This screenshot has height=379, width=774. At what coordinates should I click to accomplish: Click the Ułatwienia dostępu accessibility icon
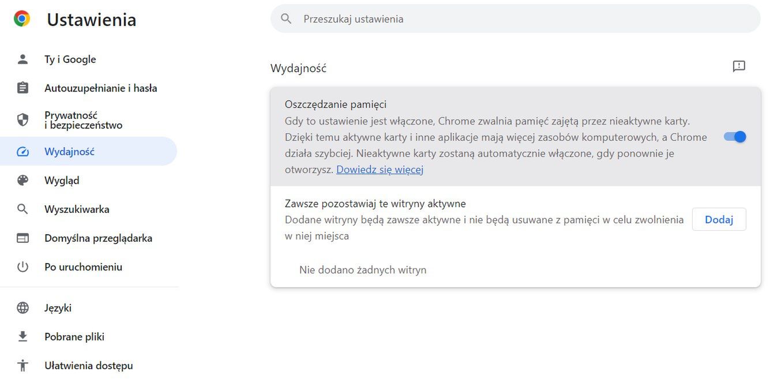click(x=22, y=365)
